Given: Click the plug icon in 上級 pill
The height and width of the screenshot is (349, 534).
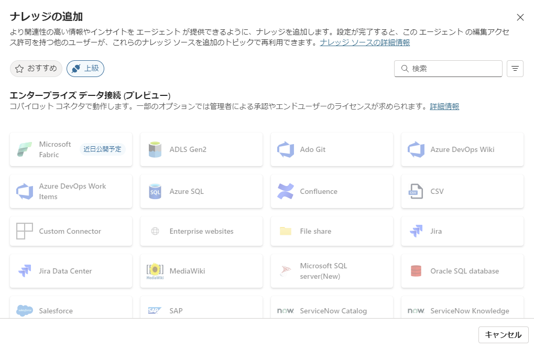Looking at the screenshot, I should pyautogui.click(x=77, y=69).
